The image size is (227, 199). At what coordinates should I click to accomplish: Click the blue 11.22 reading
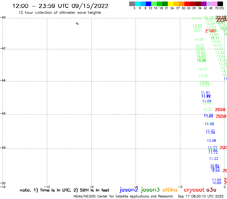click(214, 159)
